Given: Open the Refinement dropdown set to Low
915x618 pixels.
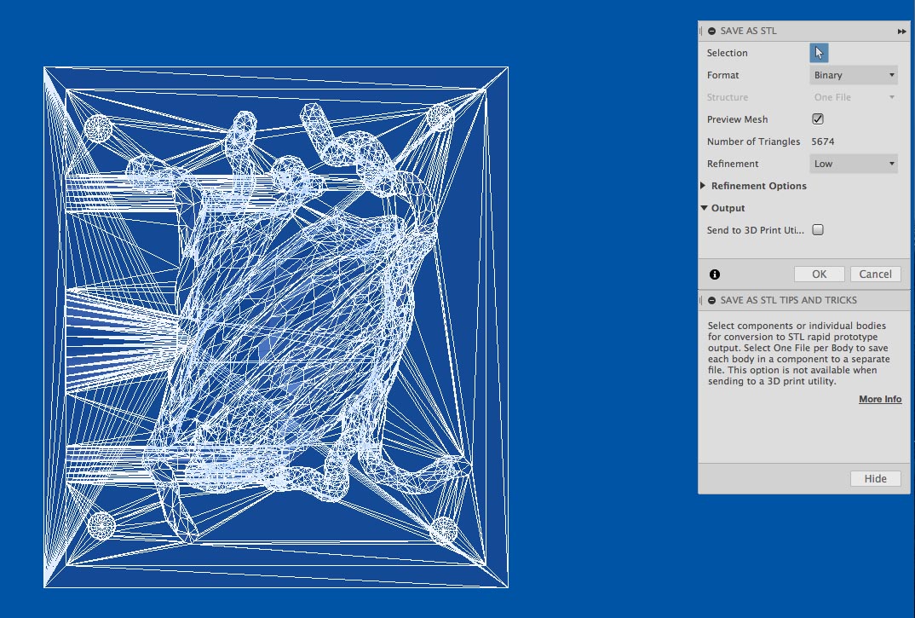Looking at the screenshot, I should click(x=854, y=165).
